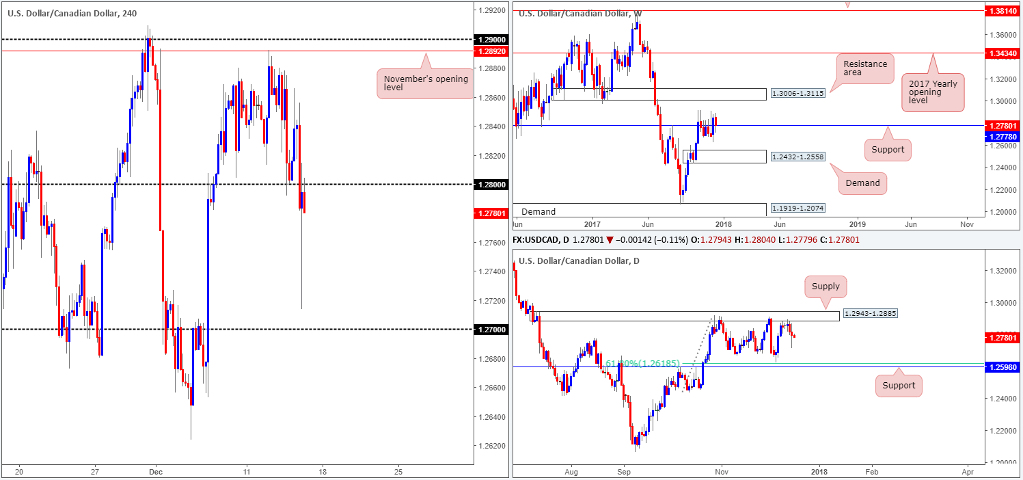The image size is (1023, 480).
Task: Select the Supply callout on daily chart
Action: point(826,286)
